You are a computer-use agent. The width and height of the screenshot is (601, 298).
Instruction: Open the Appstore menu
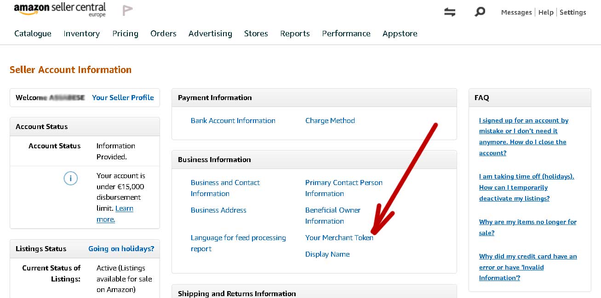pos(400,34)
